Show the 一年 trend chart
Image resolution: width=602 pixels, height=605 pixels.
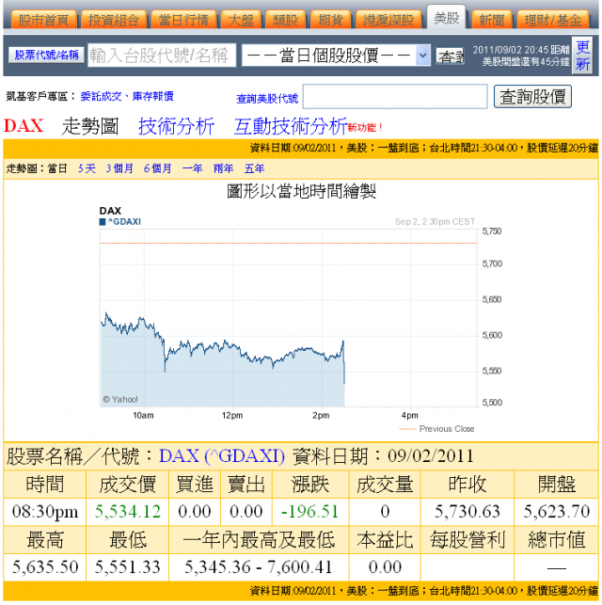[x=192, y=168]
